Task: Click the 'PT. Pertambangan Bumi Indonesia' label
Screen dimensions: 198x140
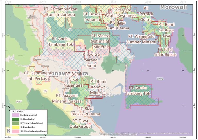Action: (x=61, y=12)
